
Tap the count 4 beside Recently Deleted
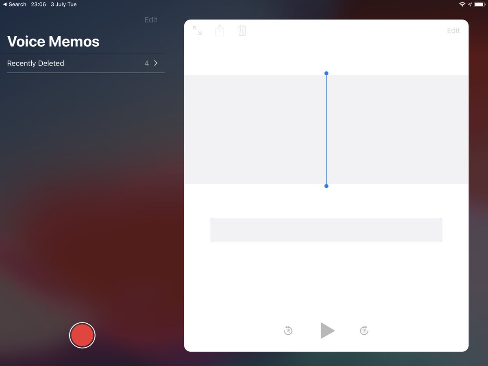146,63
